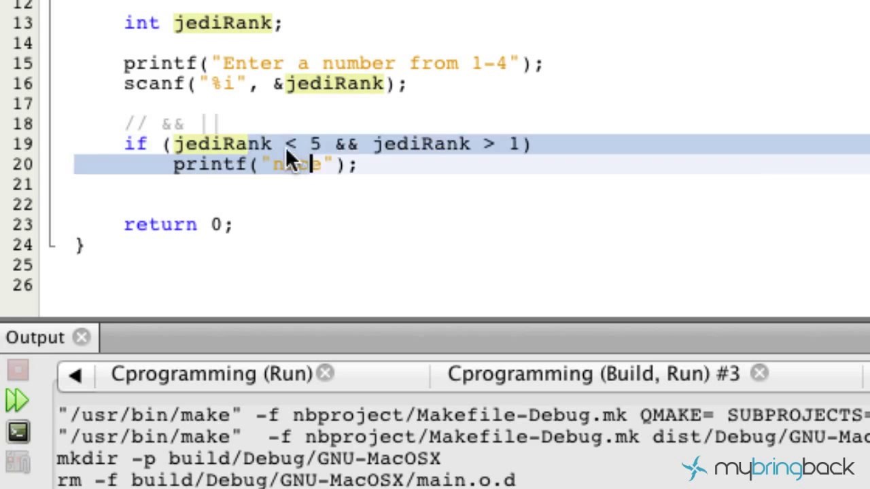The height and width of the screenshot is (489, 870).
Task: Click '&jediRank' argument in scanf
Action: [329, 84]
